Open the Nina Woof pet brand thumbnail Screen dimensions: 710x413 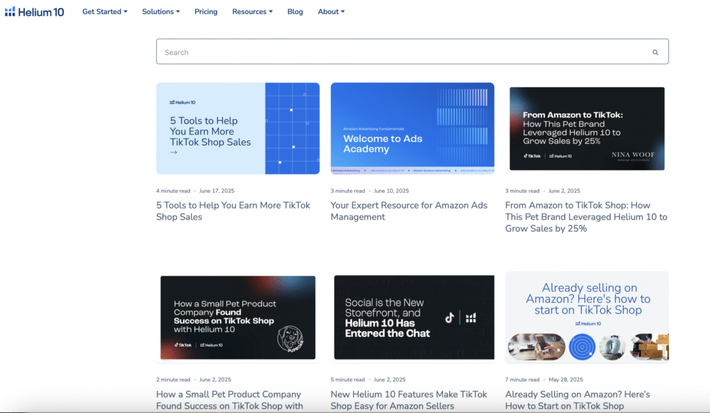coord(587,128)
